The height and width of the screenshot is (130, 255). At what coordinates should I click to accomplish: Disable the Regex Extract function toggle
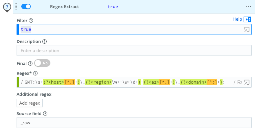(26, 6)
